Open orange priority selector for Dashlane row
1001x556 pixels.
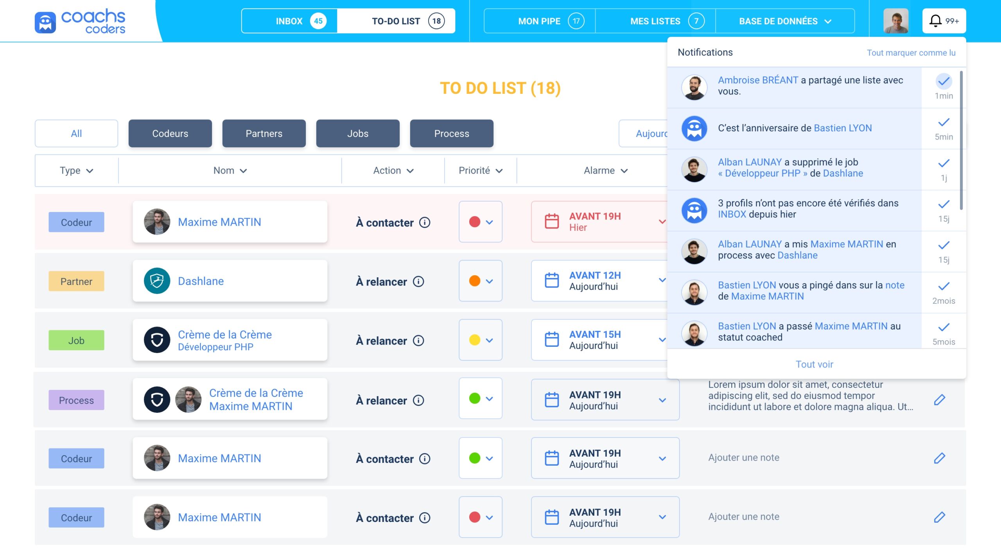click(x=481, y=281)
